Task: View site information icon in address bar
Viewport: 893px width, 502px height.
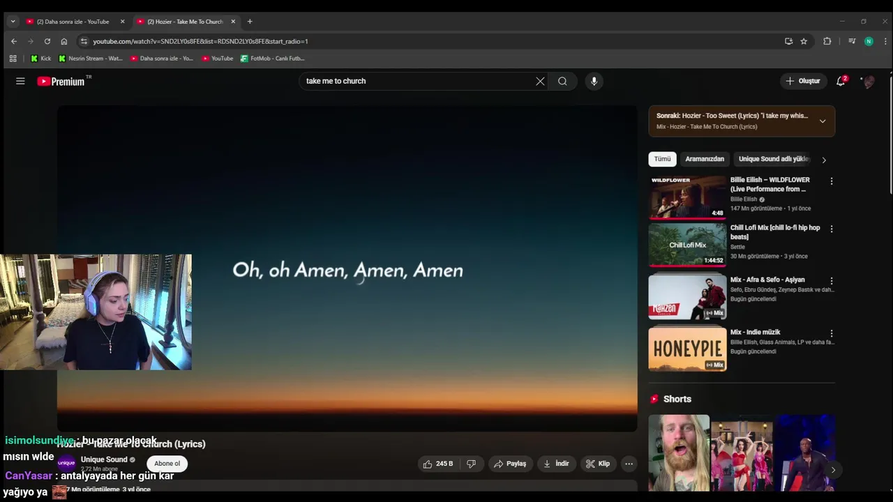Action: point(84,41)
